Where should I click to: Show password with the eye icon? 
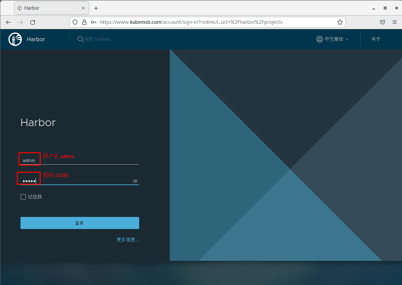pos(135,181)
